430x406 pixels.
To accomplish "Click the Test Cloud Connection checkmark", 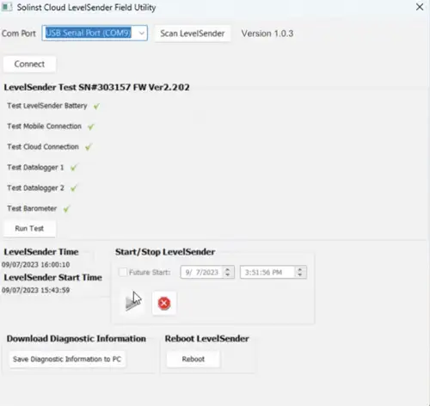I will click(x=88, y=147).
